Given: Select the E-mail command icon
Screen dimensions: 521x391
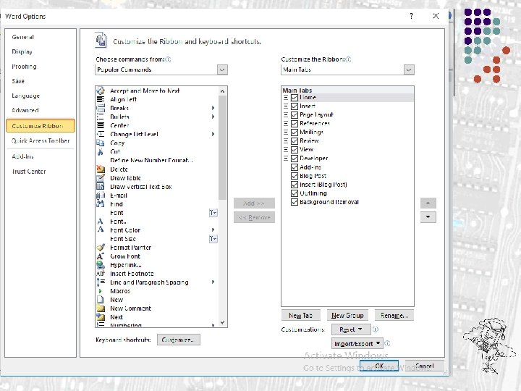Looking at the screenshot, I should (x=101, y=195).
